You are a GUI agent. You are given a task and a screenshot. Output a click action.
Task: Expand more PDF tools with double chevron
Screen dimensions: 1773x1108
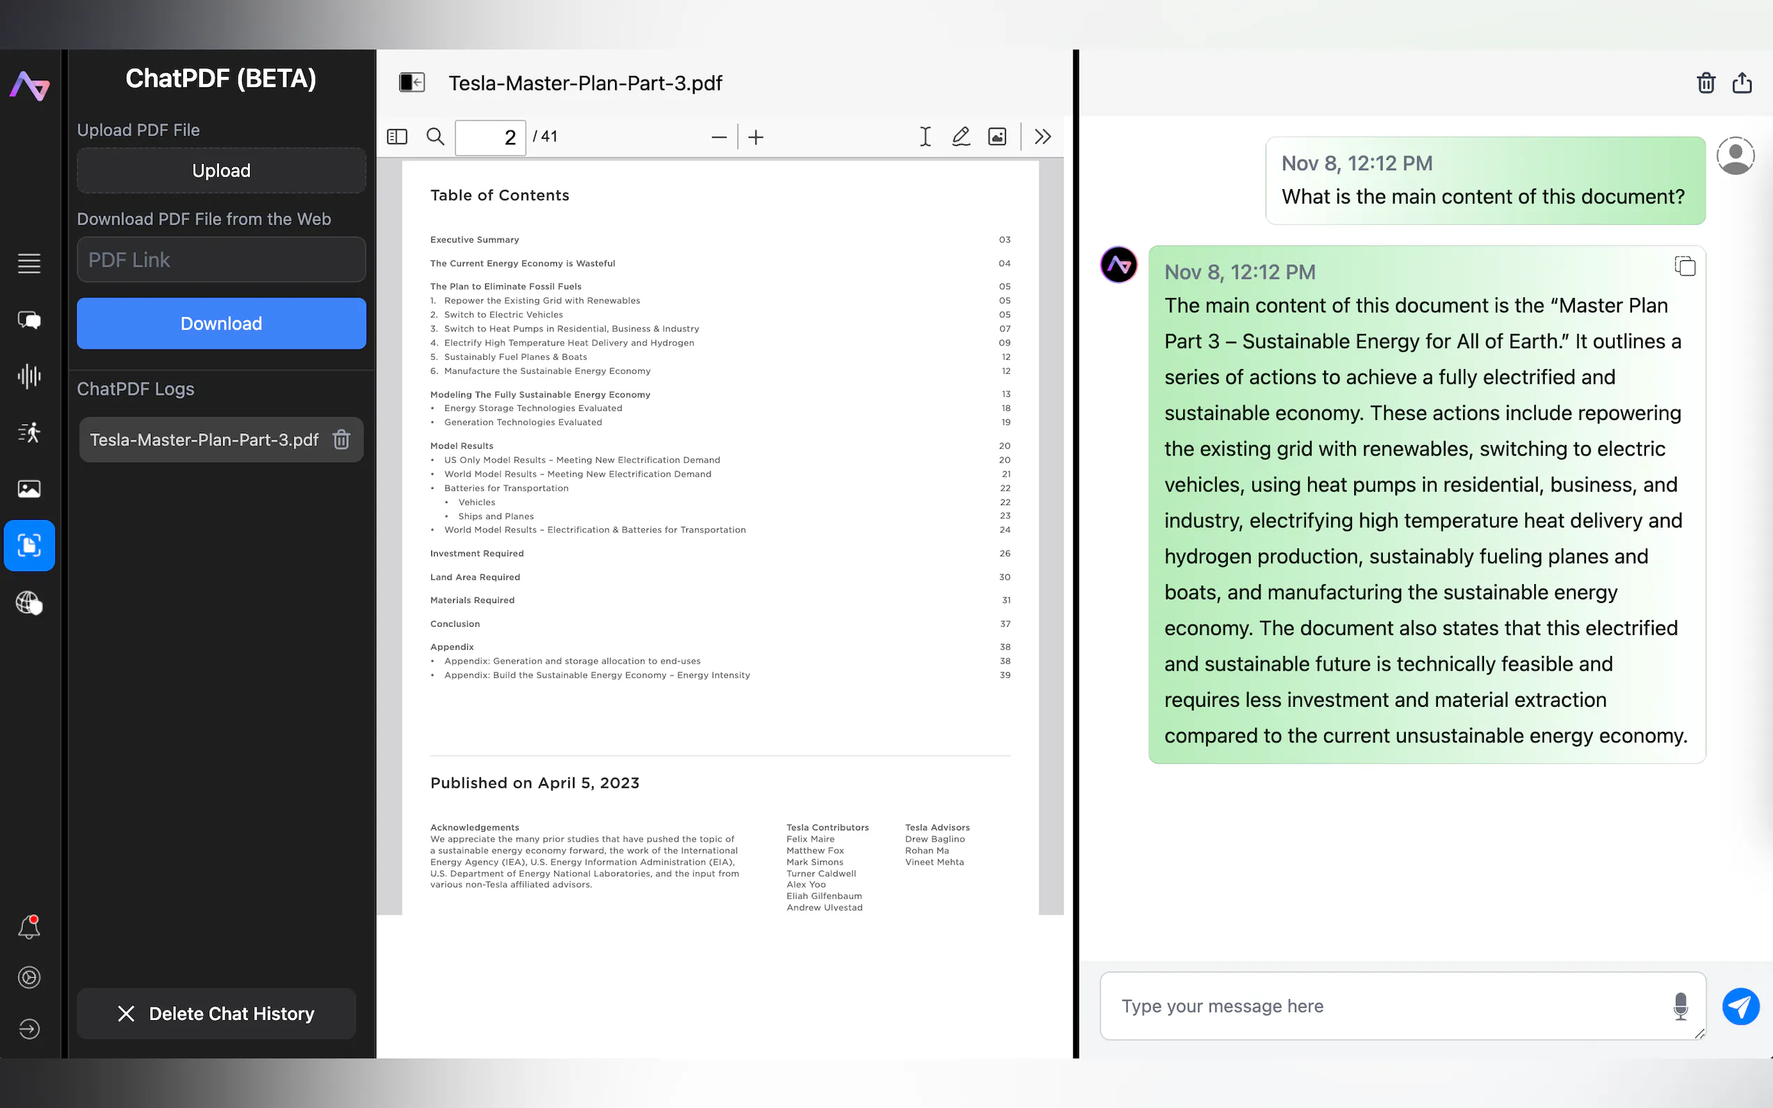pos(1042,137)
